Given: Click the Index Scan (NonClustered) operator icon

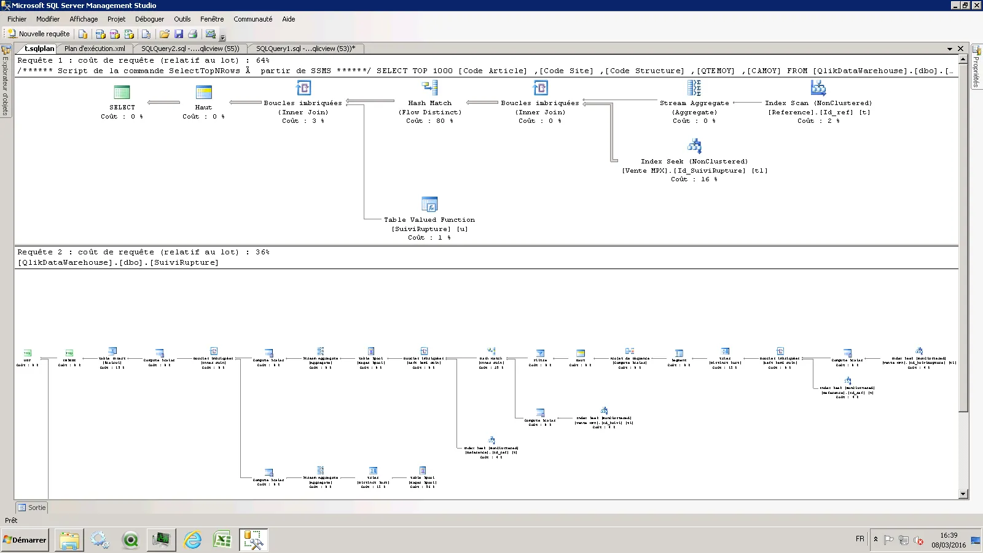Looking at the screenshot, I should pyautogui.click(x=818, y=88).
